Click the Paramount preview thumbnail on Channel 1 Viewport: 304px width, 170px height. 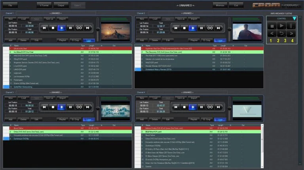[x=115, y=32]
